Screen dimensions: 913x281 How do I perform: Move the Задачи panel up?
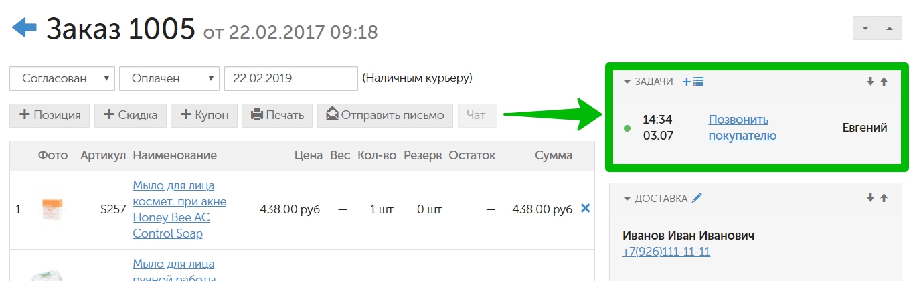point(884,82)
